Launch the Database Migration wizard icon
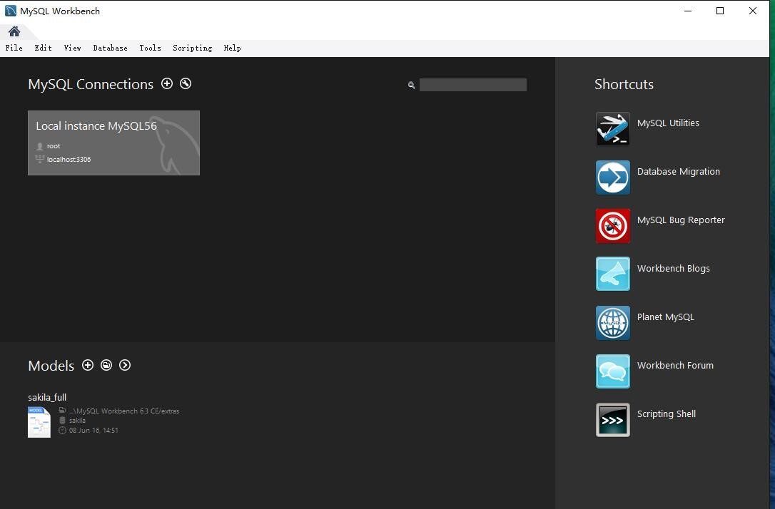The width and height of the screenshot is (775, 509). 612,178
